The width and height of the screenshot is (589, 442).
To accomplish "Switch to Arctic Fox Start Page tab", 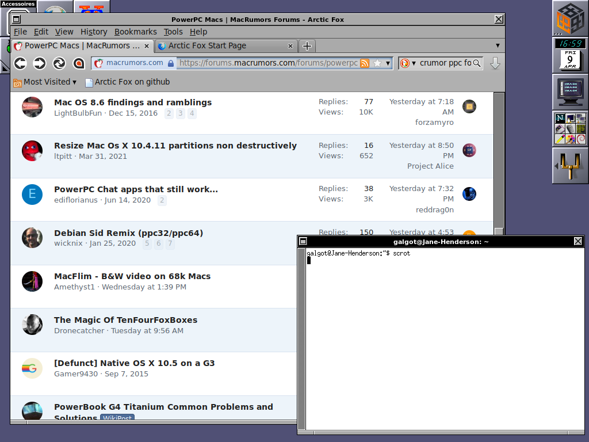I will coord(227,46).
